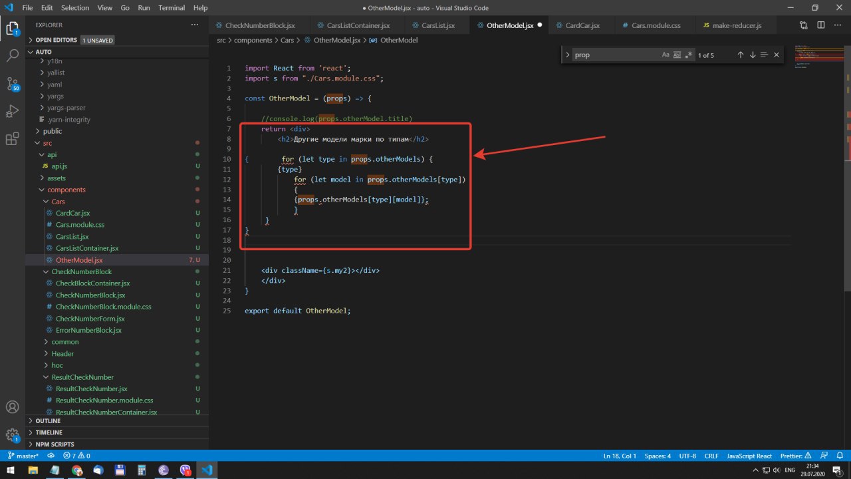Toggle Match Whole Word in find widget

[677, 55]
